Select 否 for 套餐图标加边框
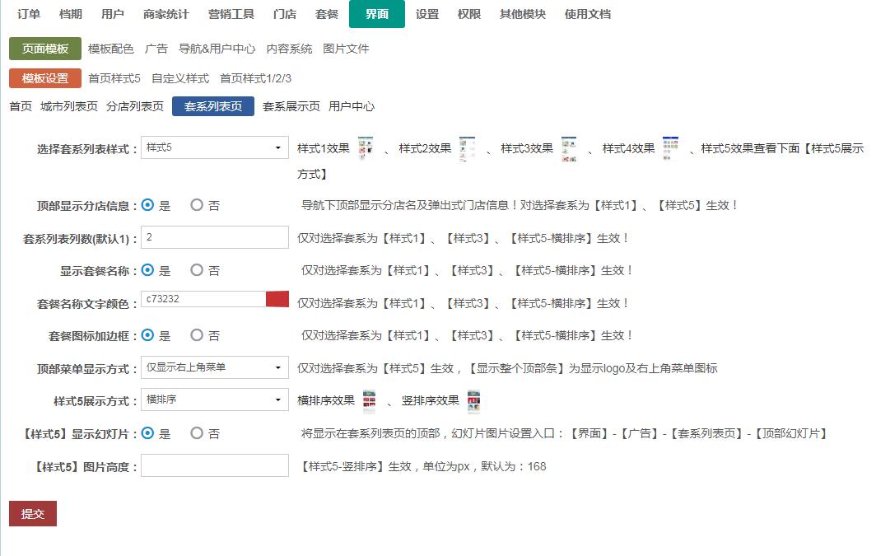The height and width of the screenshot is (556, 890). (197, 335)
